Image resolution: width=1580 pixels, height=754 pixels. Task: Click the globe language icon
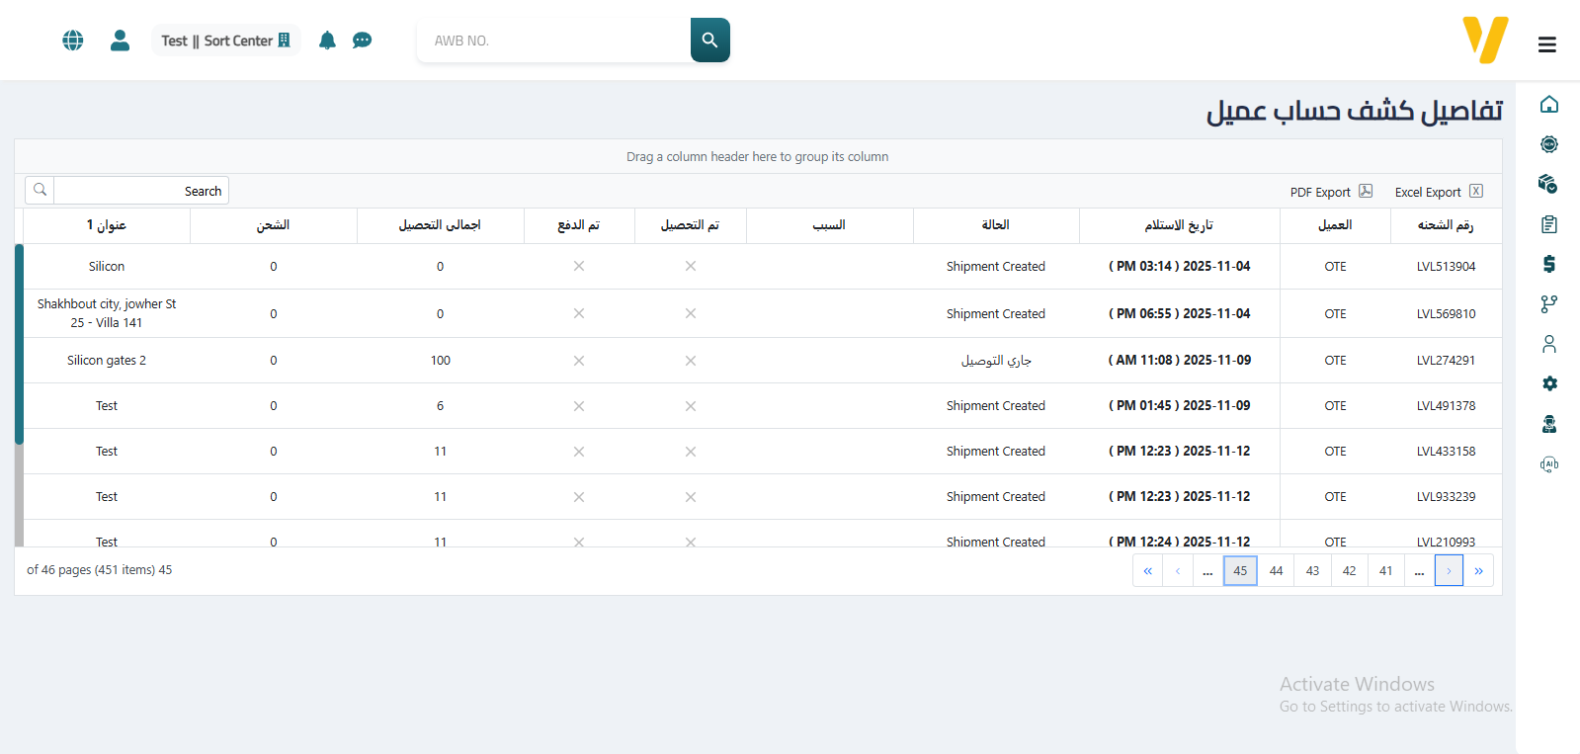[x=73, y=41]
